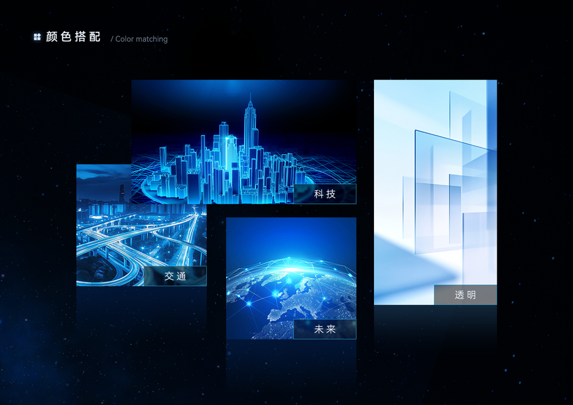
Task: Open the highway interchange night image
Action: 142,225
